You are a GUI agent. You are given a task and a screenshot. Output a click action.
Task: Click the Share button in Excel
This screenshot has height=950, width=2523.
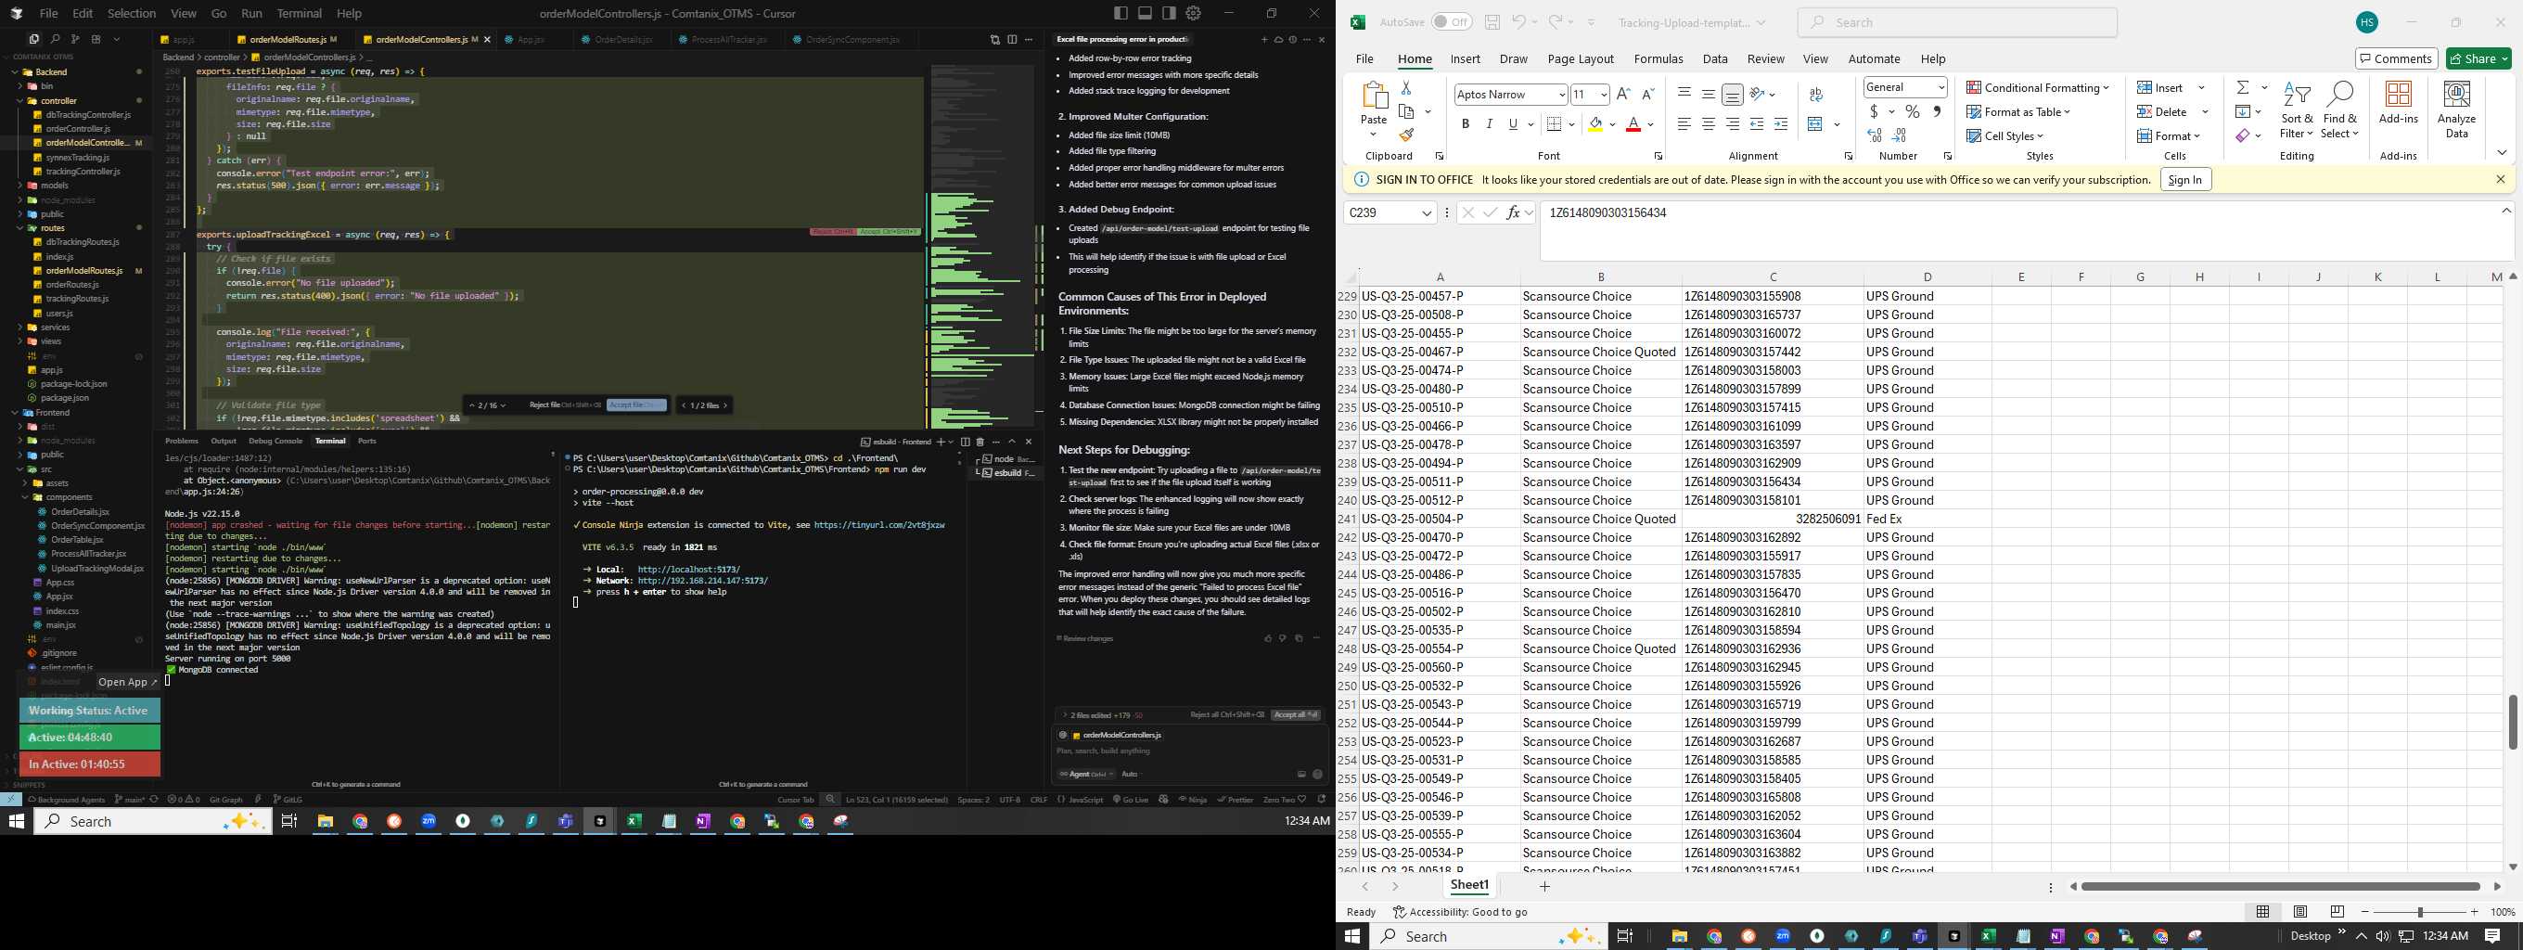(2478, 58)
